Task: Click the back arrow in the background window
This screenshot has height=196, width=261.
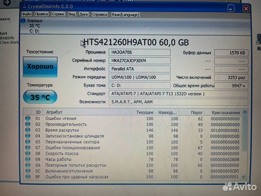Action: click(7, 2)
